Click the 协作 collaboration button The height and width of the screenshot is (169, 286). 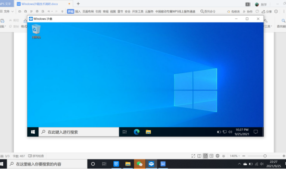pos(248,12)
